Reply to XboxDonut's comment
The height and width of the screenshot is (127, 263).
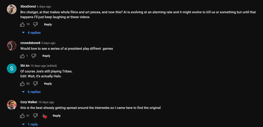[48, 25]
